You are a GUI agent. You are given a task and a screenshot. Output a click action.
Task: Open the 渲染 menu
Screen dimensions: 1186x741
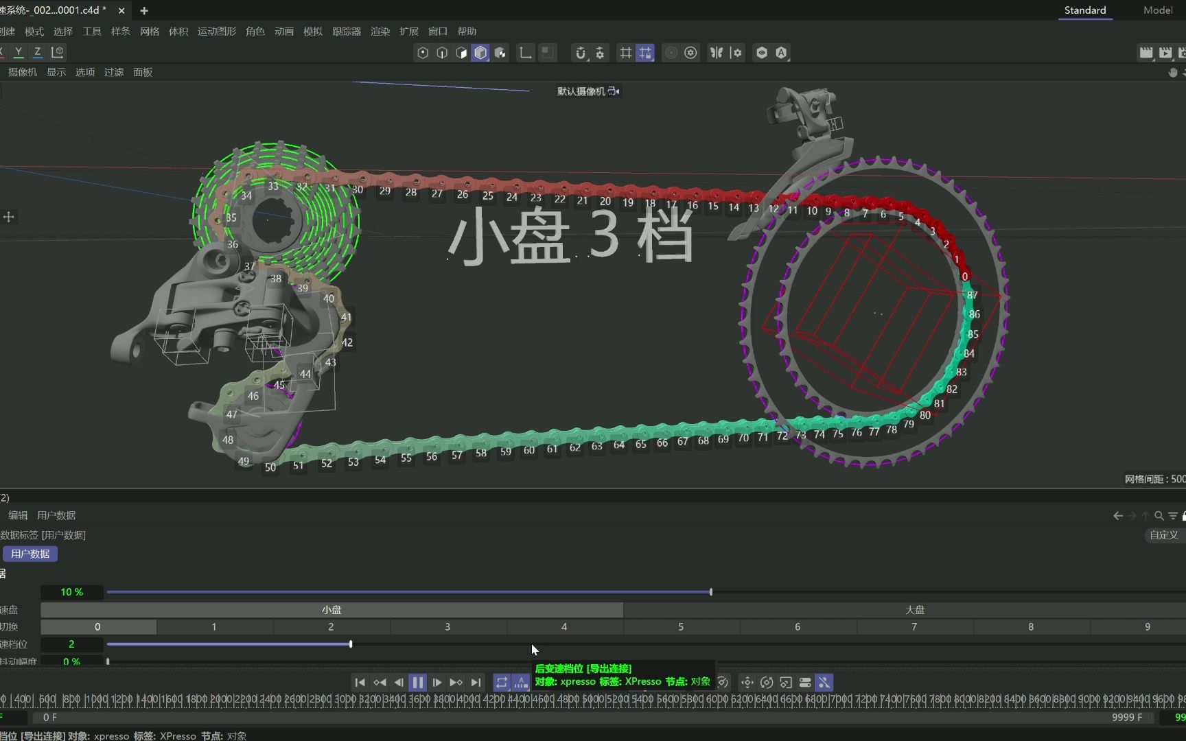(x=380, y=31)
